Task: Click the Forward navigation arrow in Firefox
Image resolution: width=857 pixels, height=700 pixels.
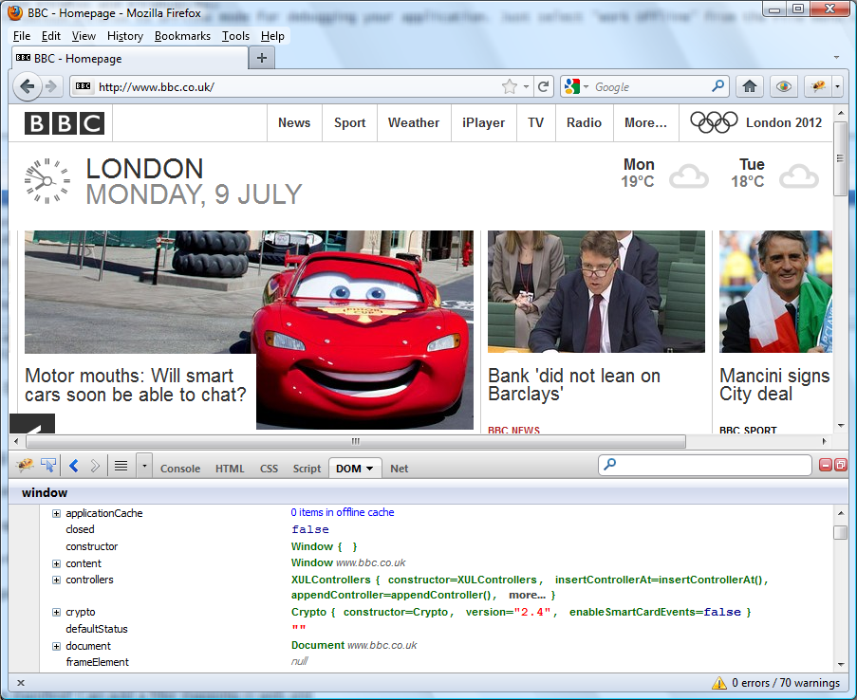Action: point(51,86)
